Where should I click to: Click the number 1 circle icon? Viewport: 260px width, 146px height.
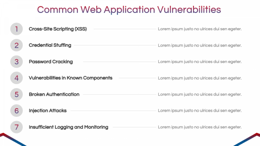(16, 29)
